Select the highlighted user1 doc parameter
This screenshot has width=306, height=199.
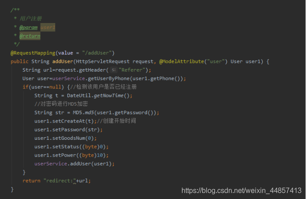click(48, 27)
